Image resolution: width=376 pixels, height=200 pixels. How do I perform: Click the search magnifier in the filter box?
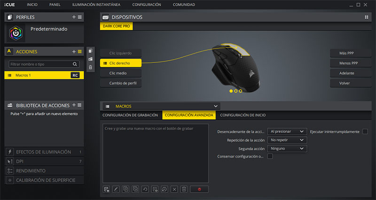(x=75, y=64)
